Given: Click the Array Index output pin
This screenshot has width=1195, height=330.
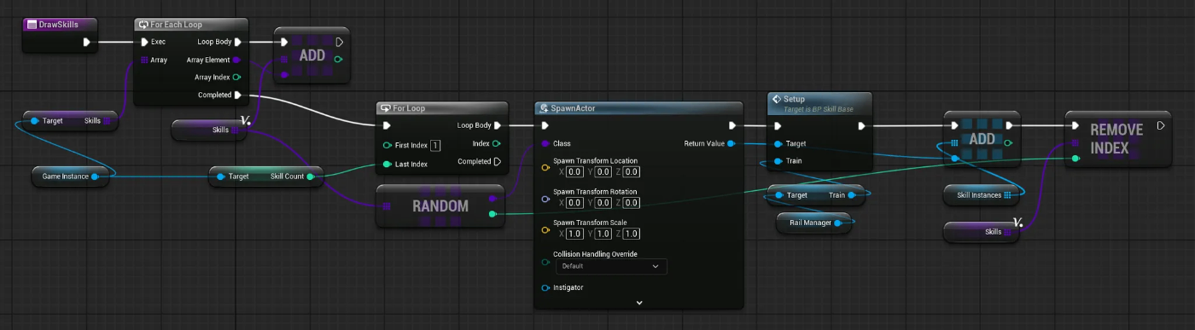Looking at the screenshot, I should coord(237,78).
